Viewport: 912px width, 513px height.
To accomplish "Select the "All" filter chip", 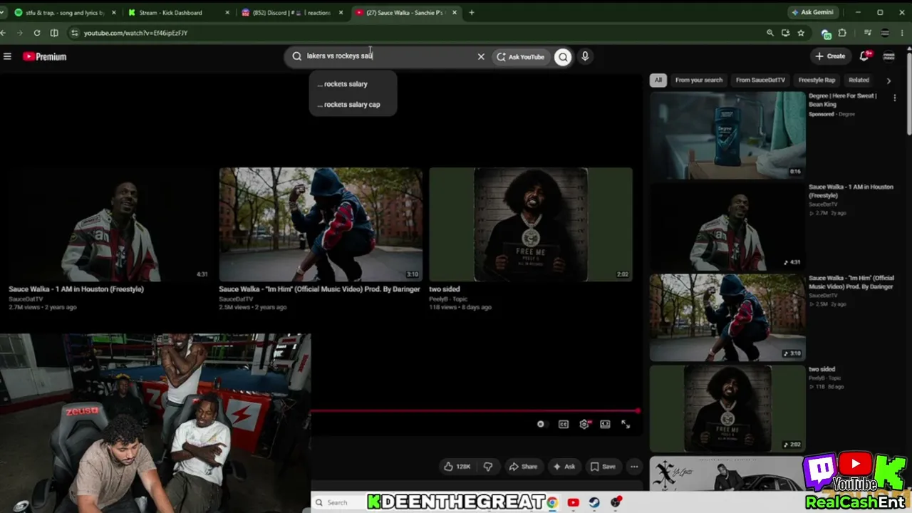I will (658, 81).
